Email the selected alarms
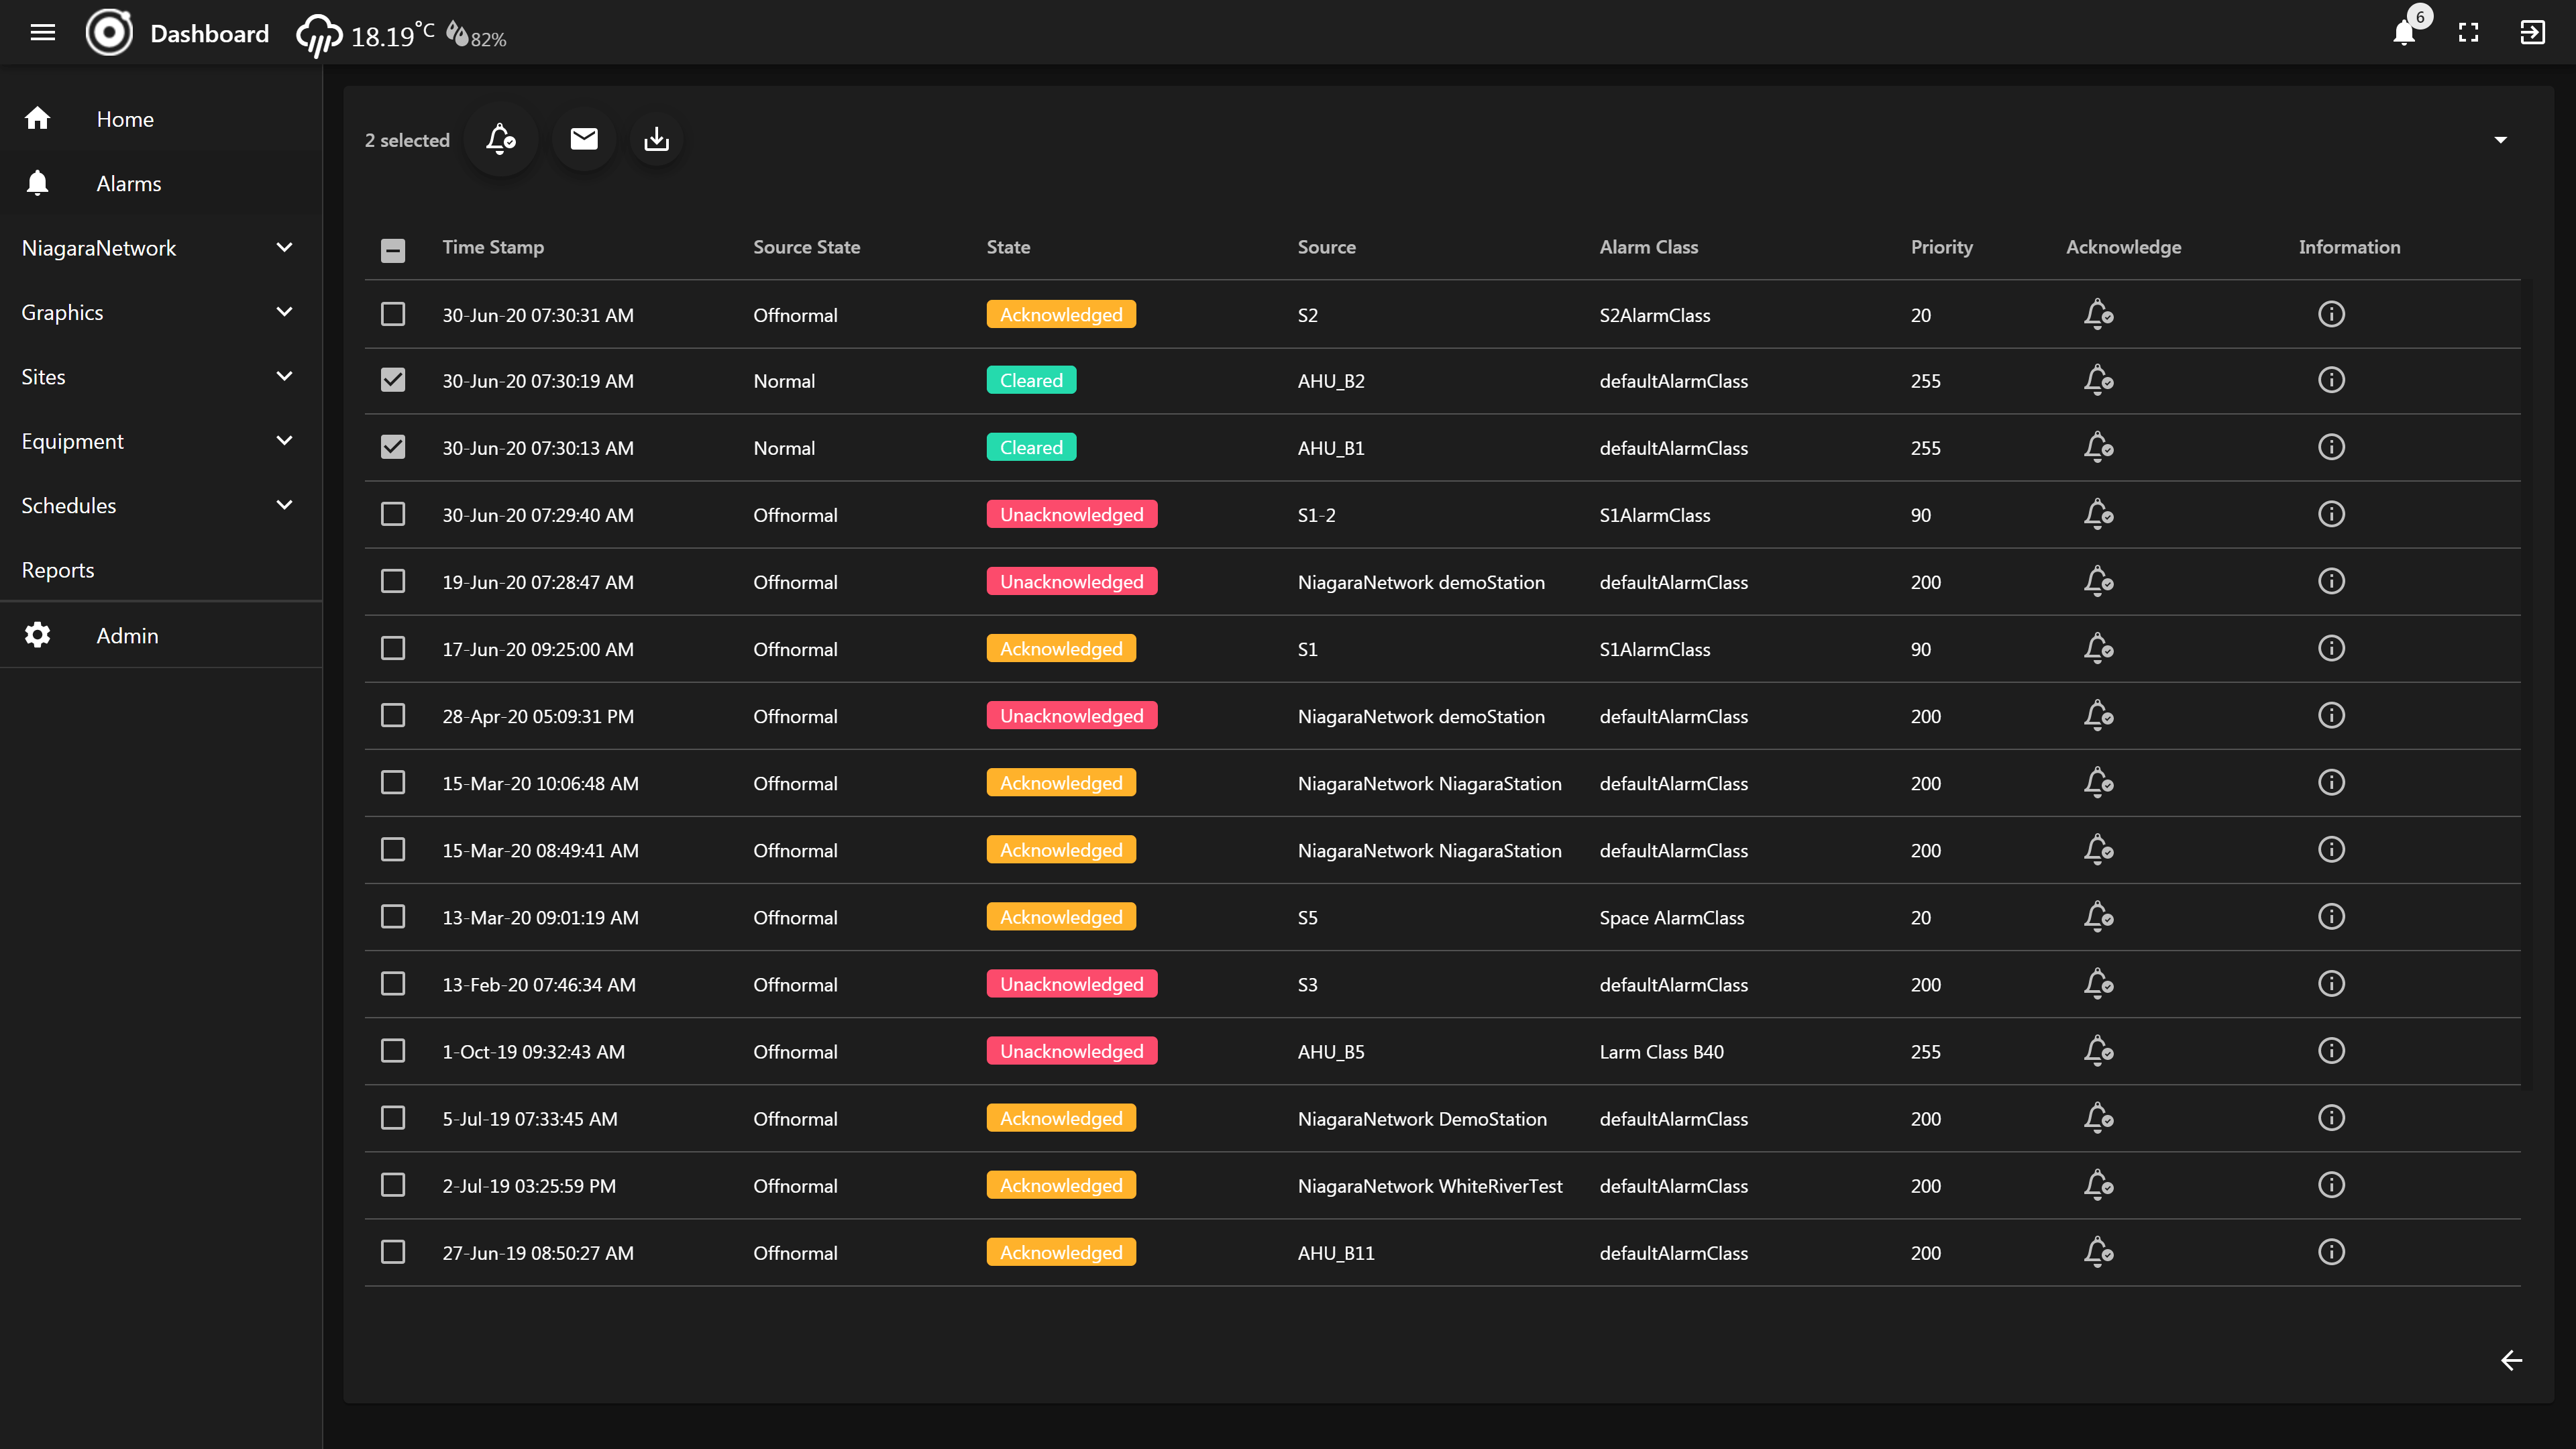Screen dimensions: 2576x1449 pyautogui.click(x=584, y=139)
